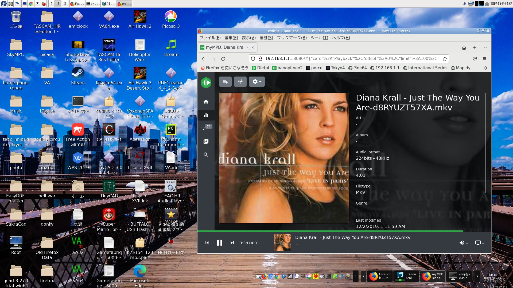Screen dimensions: 513x288
Task: Open the myMPD search view
Action: [206, 155]
